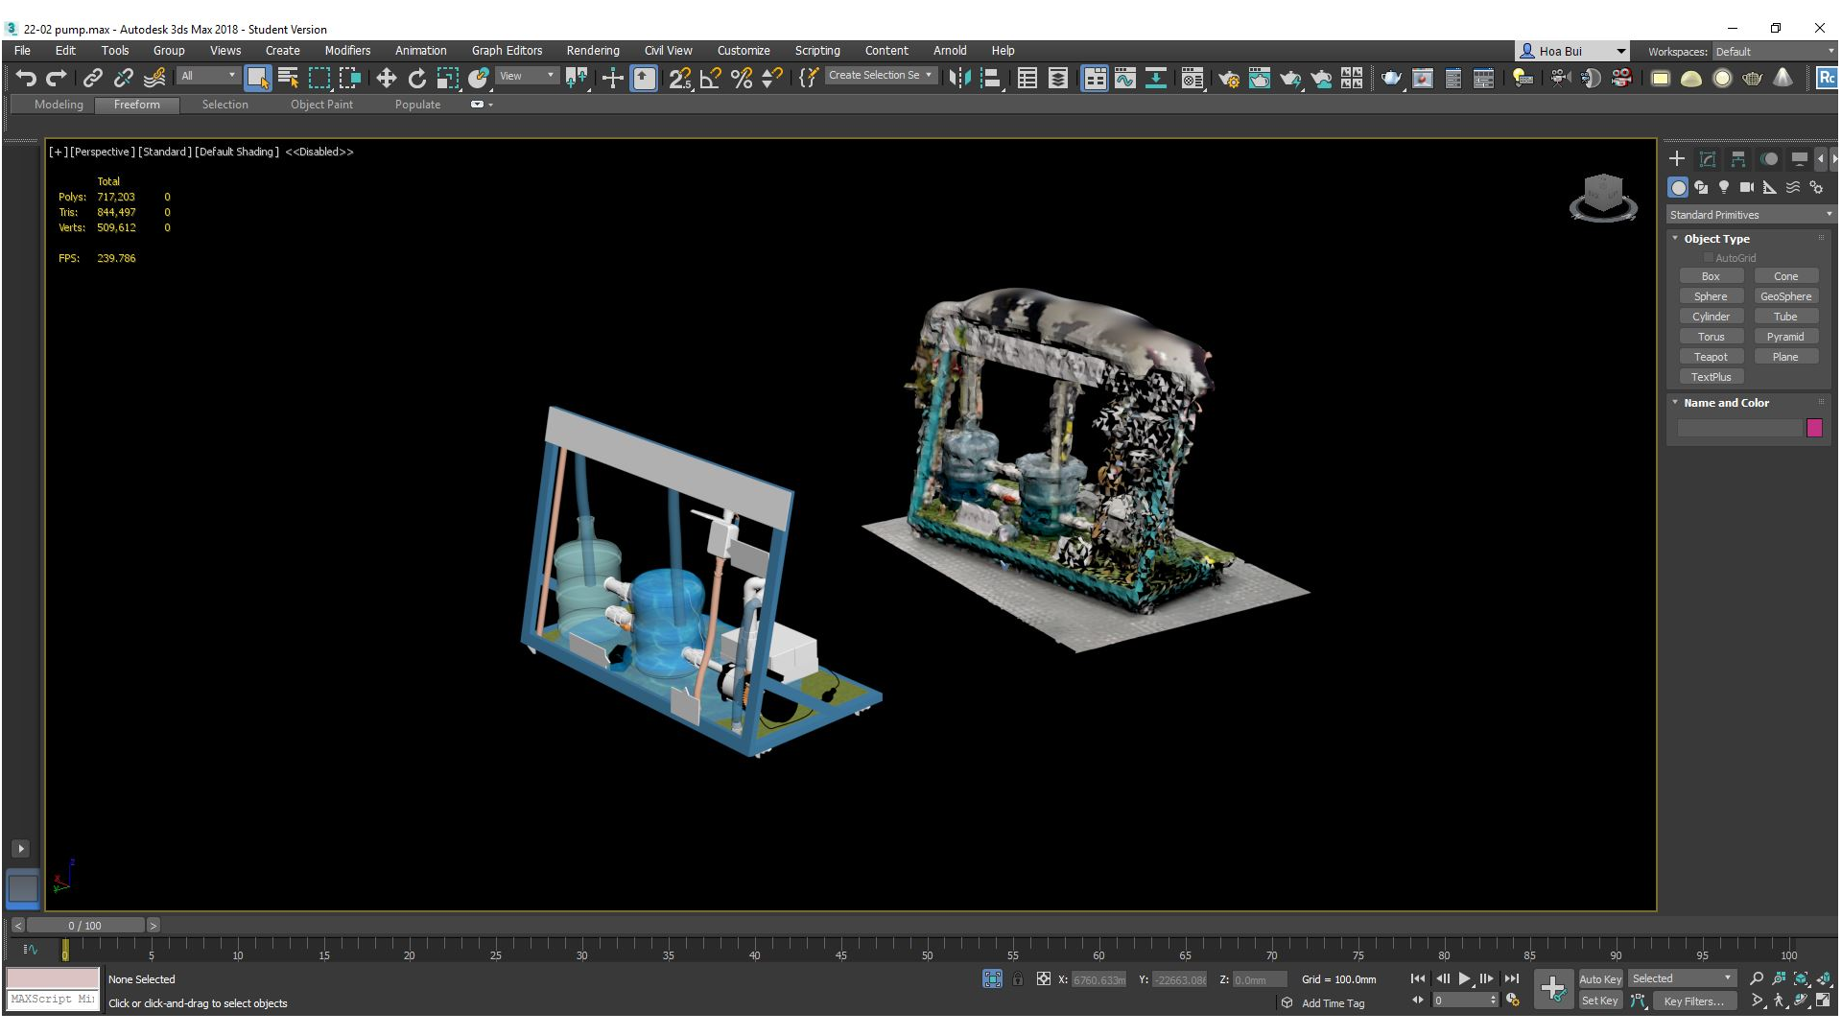
Task: Activate the Select Object tool
Action: (x=259, y=78)
